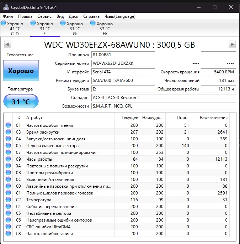Click the blue Хорошо health status button

(21, 71)
